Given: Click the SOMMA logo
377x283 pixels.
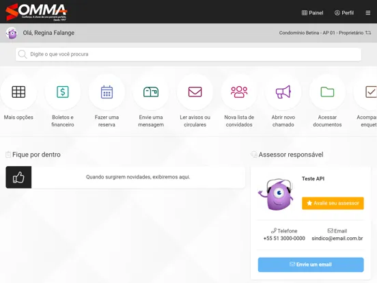Looking at the screenshot, I should click(x=36, y=12).
